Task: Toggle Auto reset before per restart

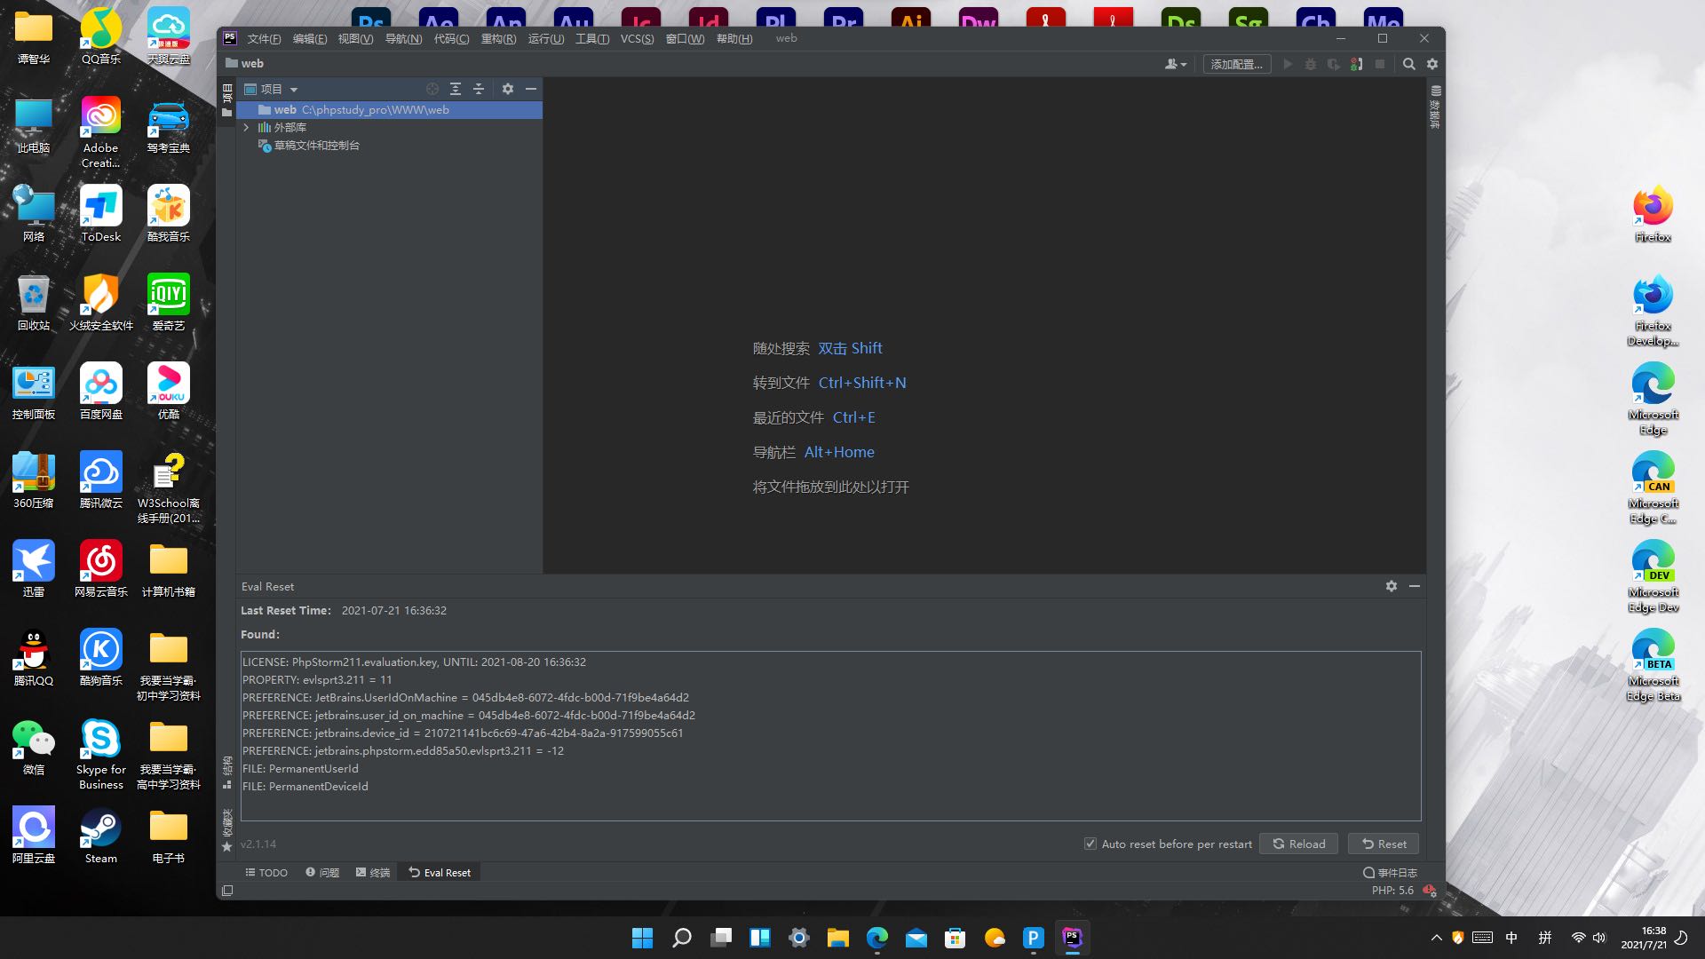Action: (1090, 844)
